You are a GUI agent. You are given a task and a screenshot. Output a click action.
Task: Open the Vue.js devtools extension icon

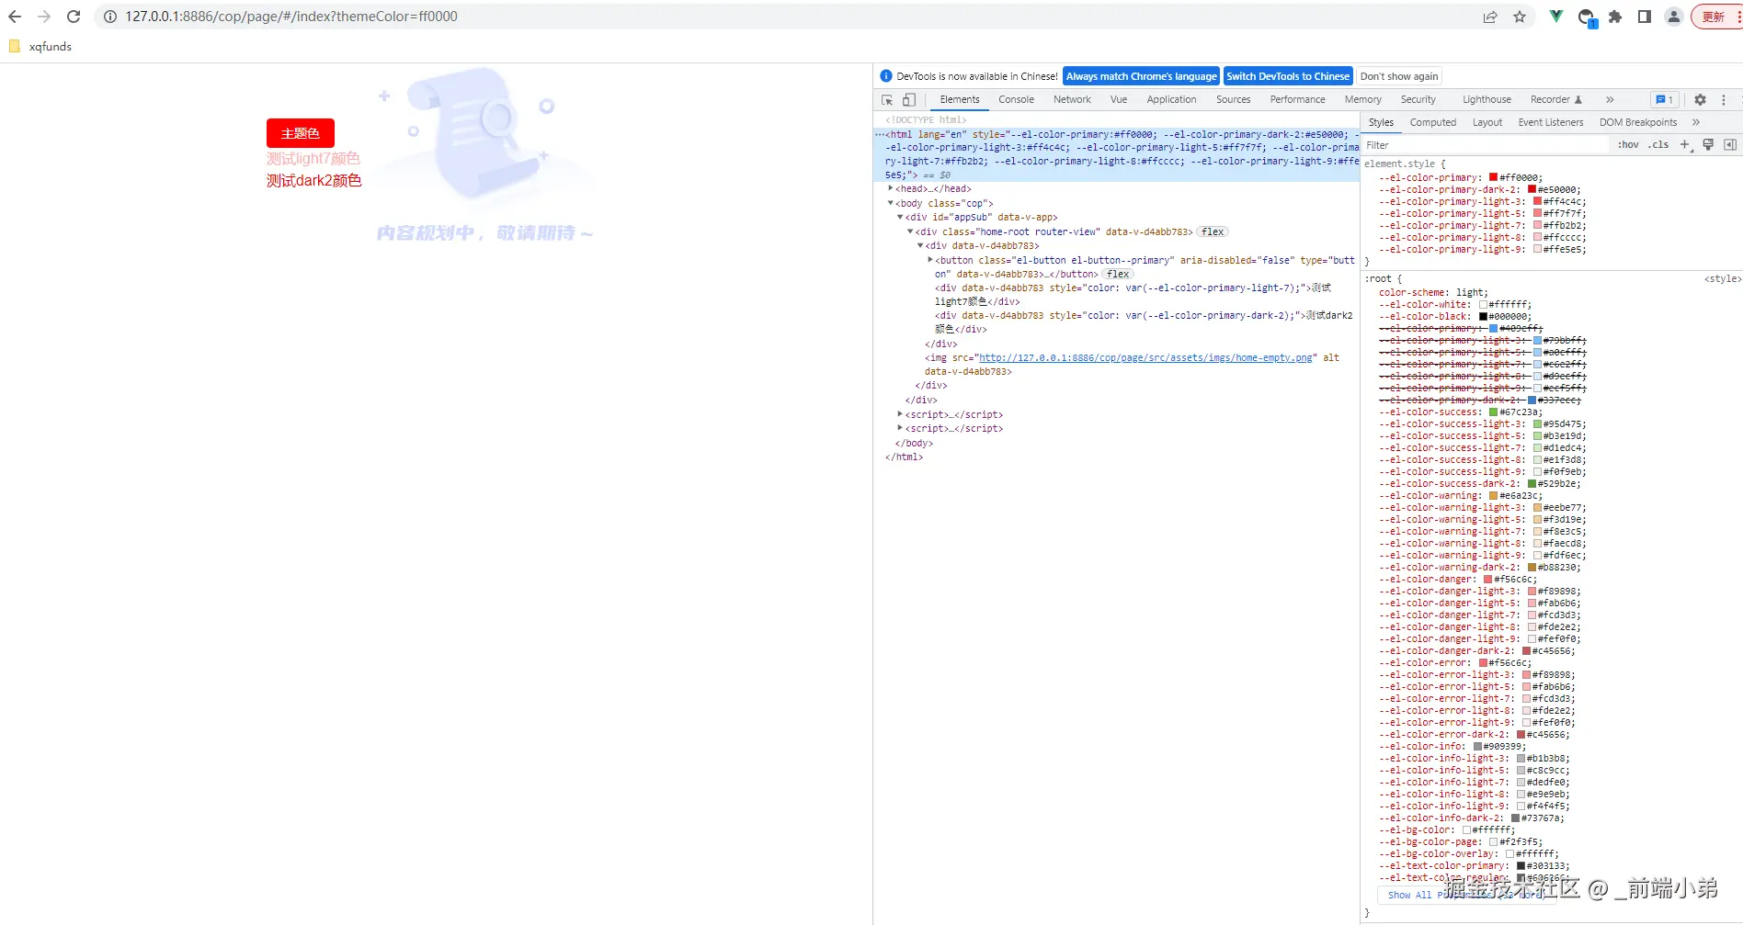coord(1555,17)
